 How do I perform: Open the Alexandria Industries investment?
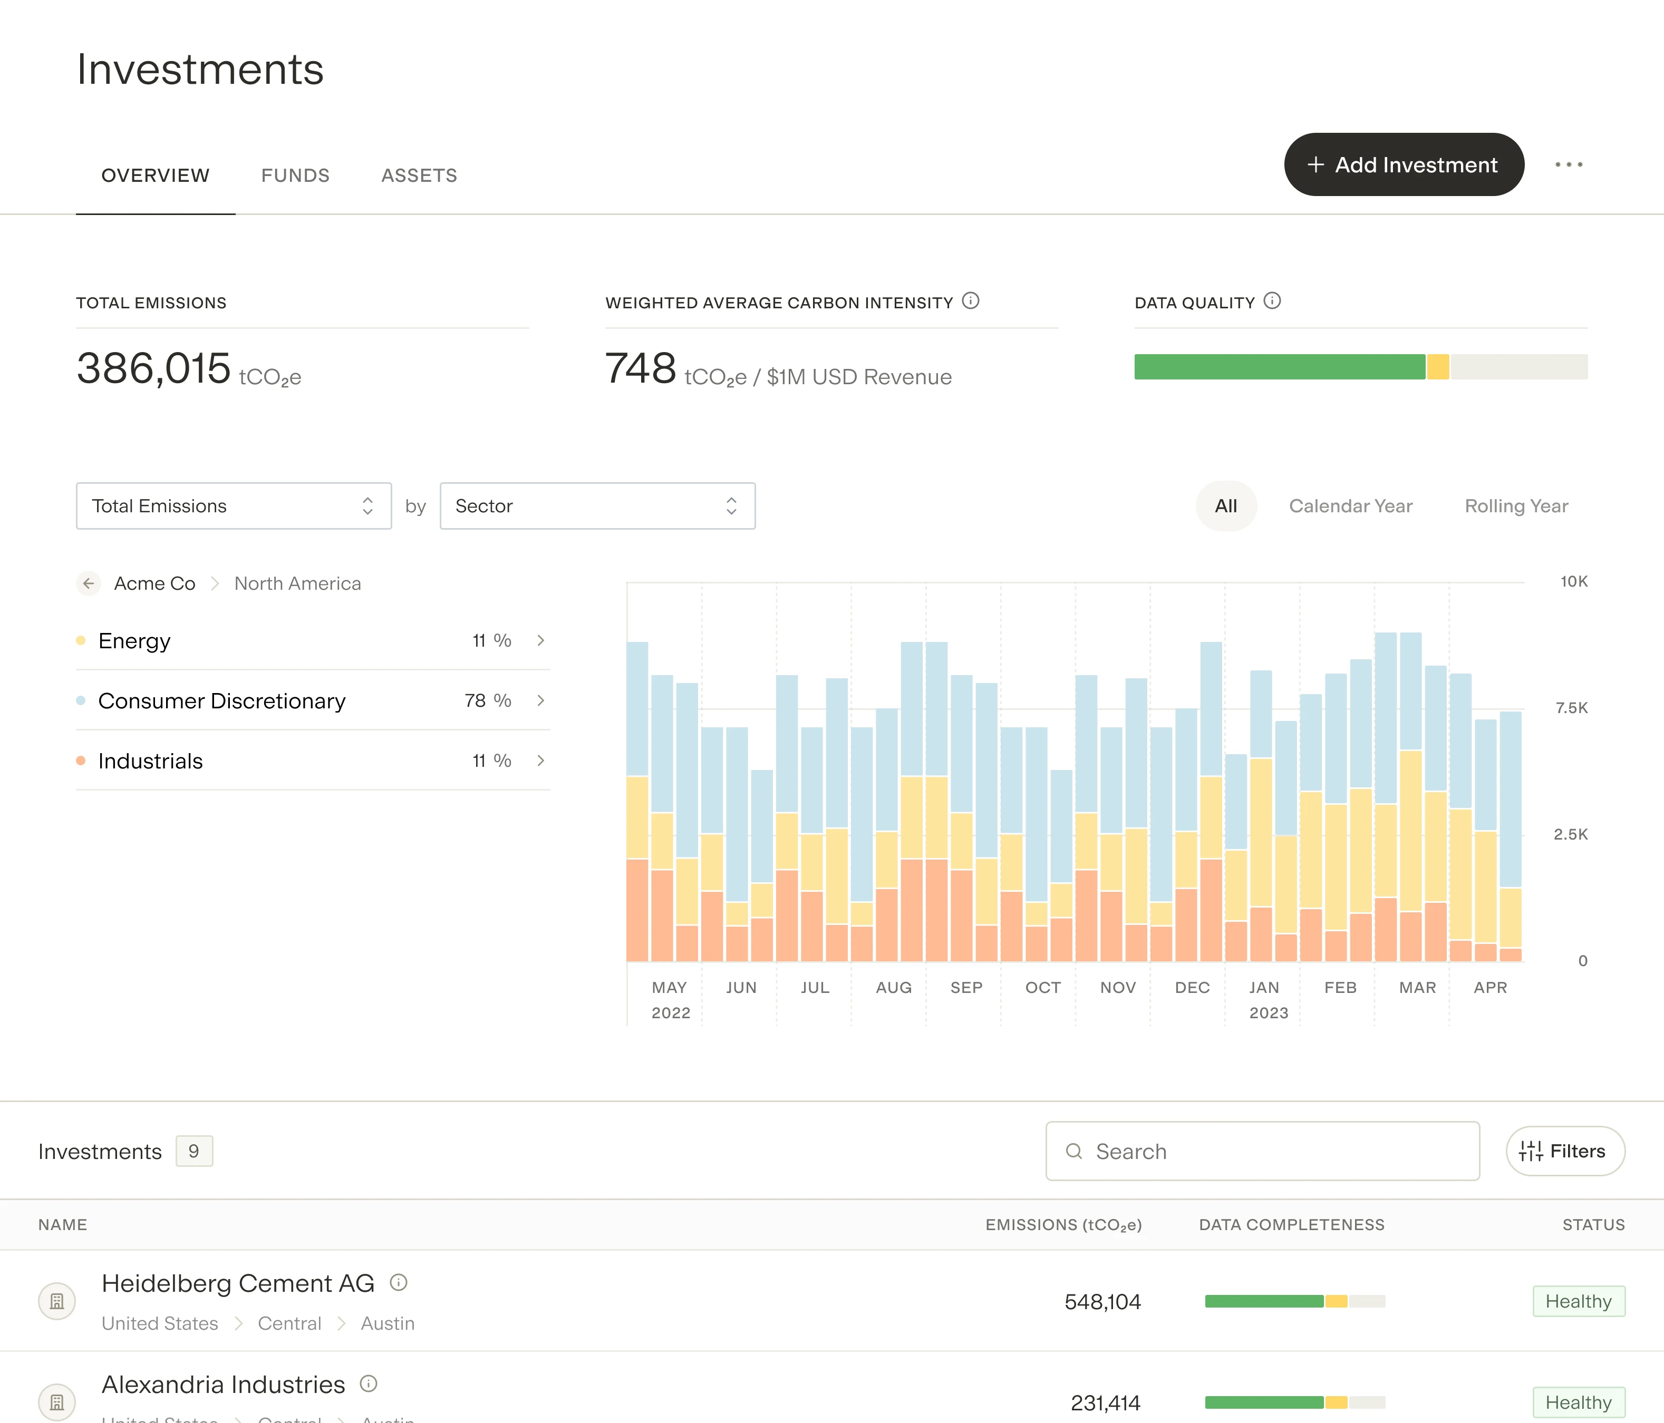(x=223, y=1383)
